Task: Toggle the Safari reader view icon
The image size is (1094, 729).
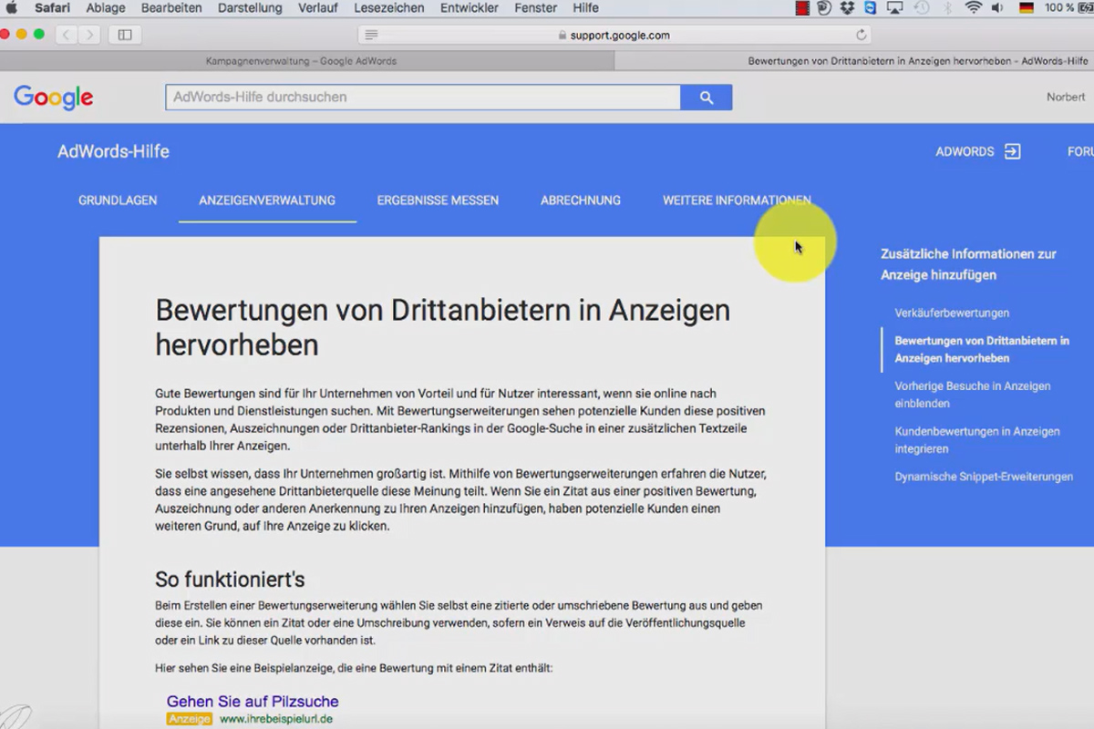Action: (371, 36)
